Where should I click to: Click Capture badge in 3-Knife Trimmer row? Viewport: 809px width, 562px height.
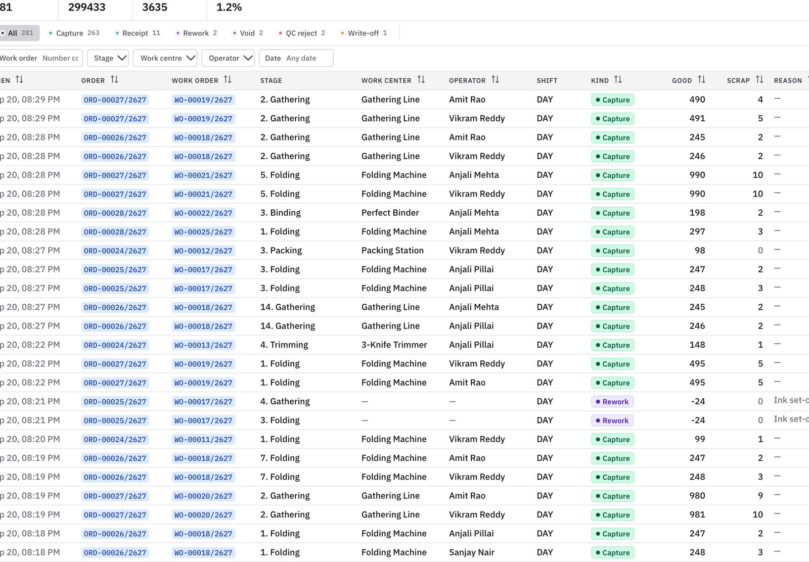coord(612,345)
